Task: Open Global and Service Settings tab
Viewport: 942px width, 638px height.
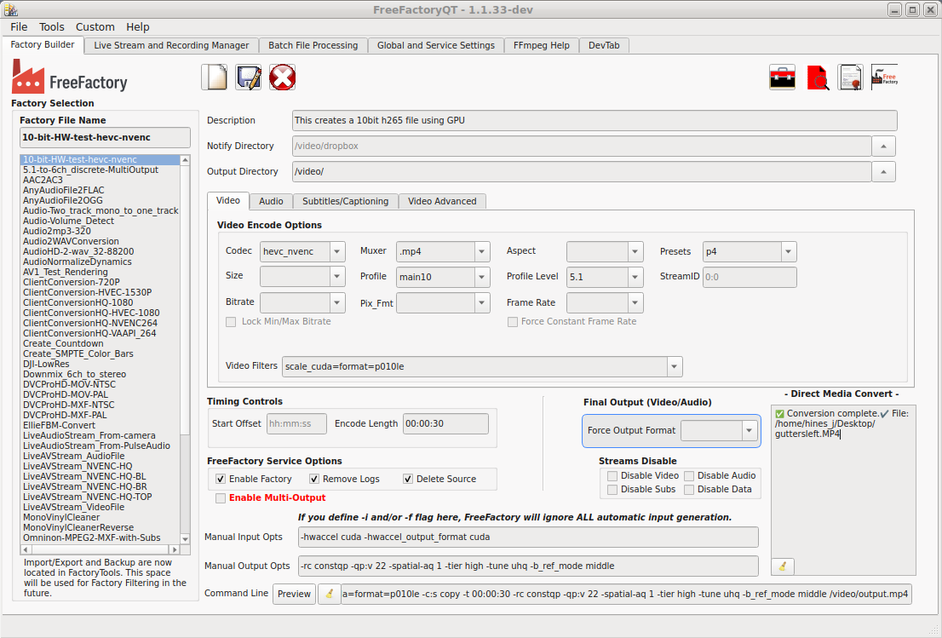Action: 436,46
